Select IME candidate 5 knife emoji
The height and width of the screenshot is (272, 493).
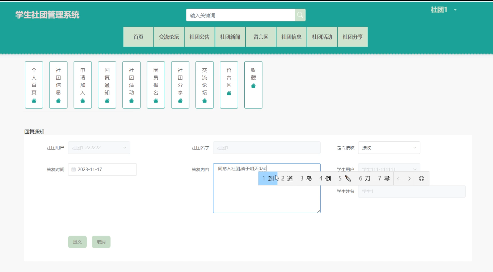tap(345, 178)
